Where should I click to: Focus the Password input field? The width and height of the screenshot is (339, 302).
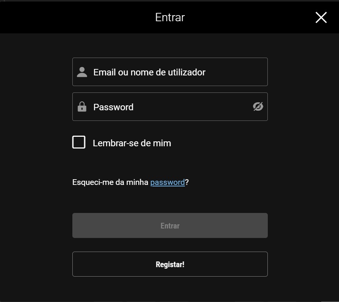pyautogui.click(x=170, y=107)
